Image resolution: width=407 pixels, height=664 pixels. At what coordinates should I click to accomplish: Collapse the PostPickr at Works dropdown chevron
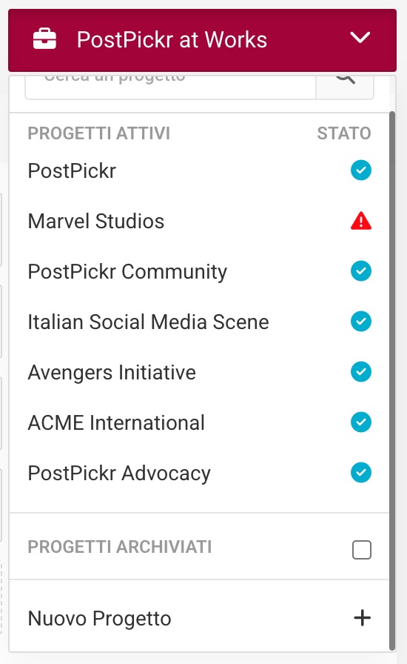(x=360, y=38)
